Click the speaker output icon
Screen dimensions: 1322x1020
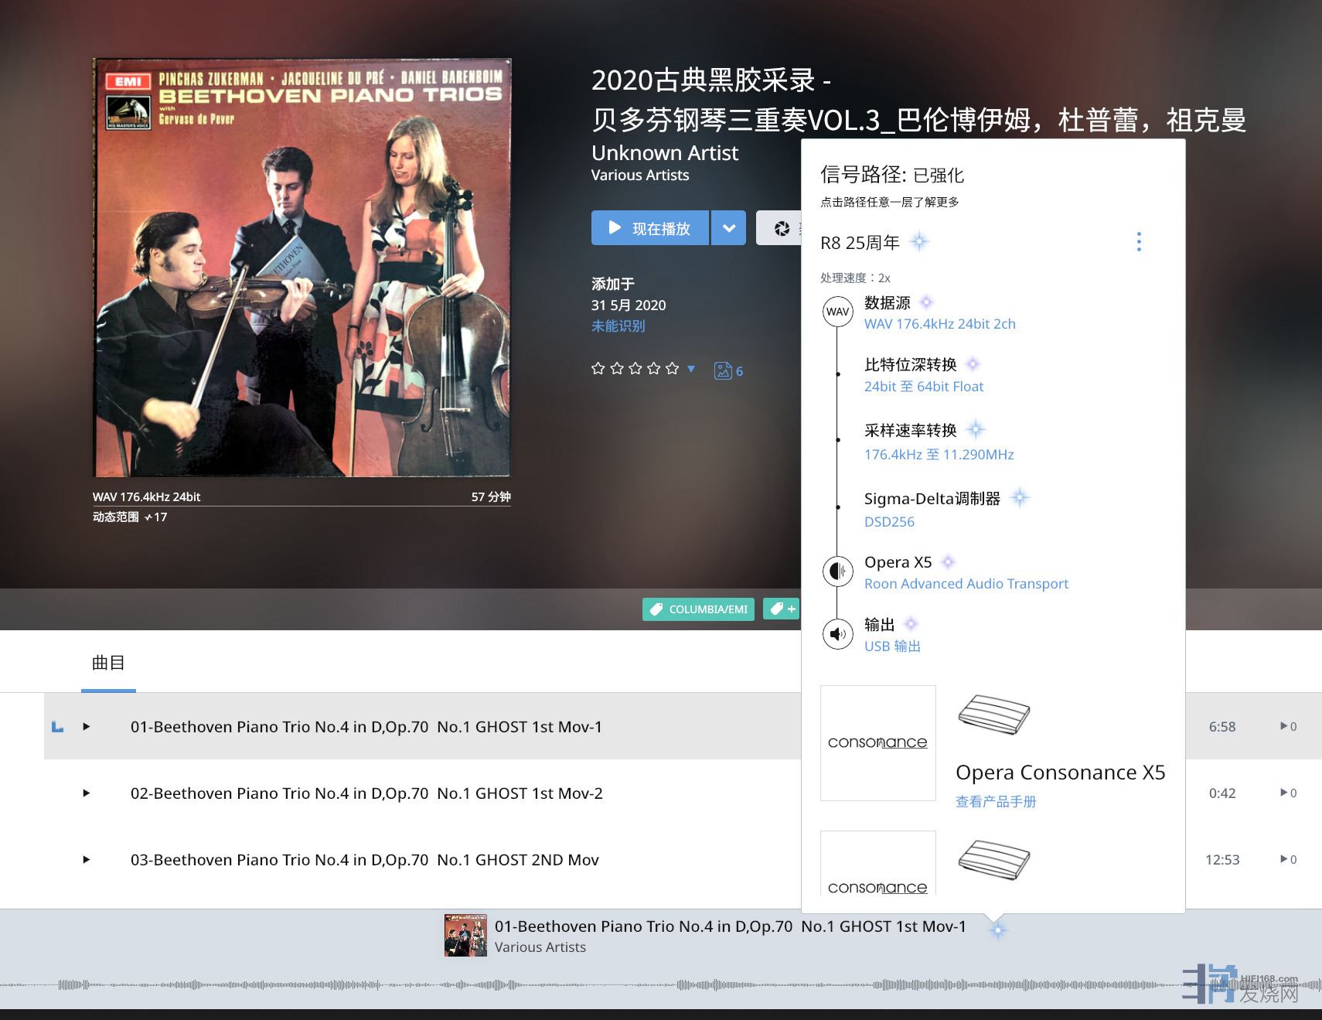[837, 634]
